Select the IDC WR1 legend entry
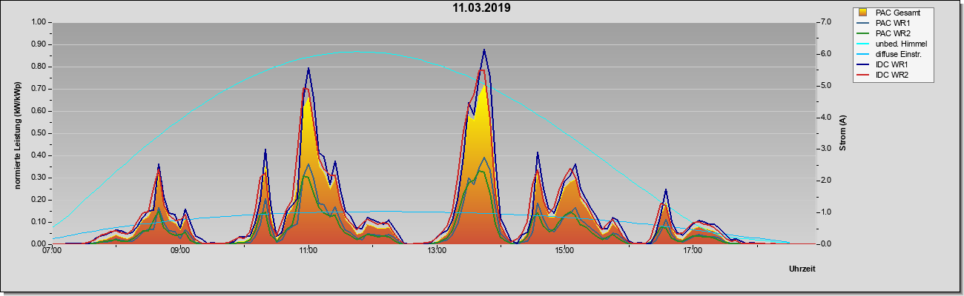This screenshot has width=964, height=296. 893,64
